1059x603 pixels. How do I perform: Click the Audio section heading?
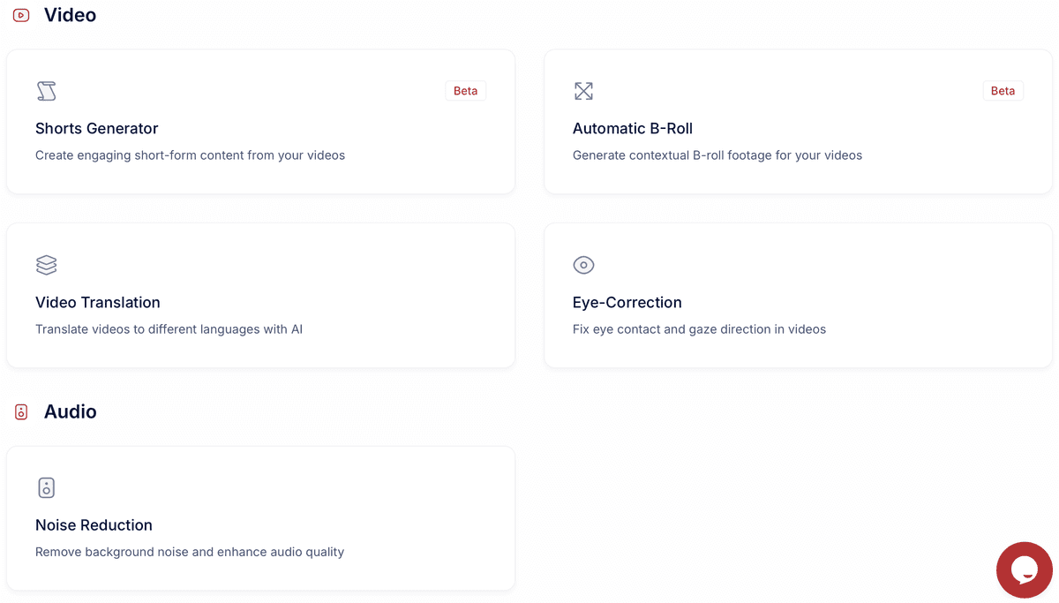coord(71,411)
